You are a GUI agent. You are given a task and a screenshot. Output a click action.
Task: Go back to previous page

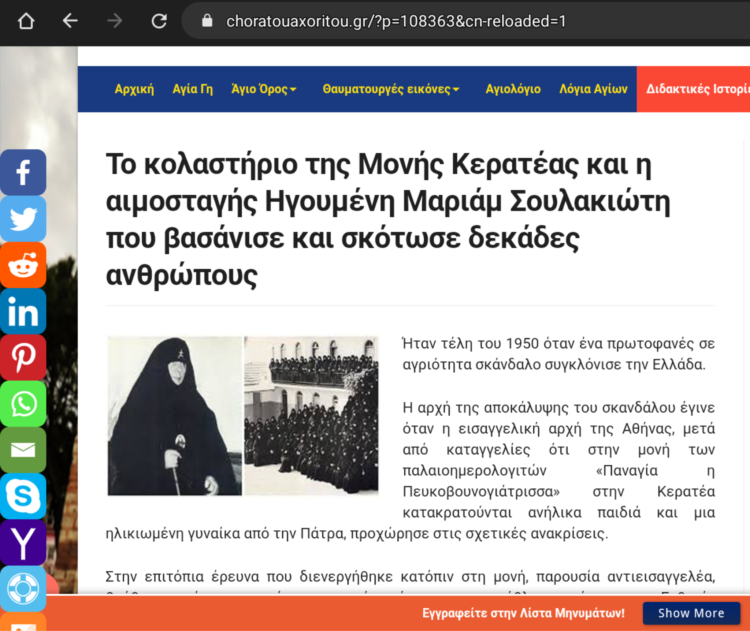(x=70, y=21)
